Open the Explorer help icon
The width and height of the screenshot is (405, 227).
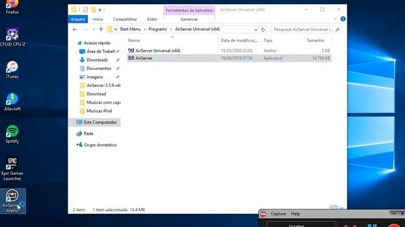(x=343, y=19)
